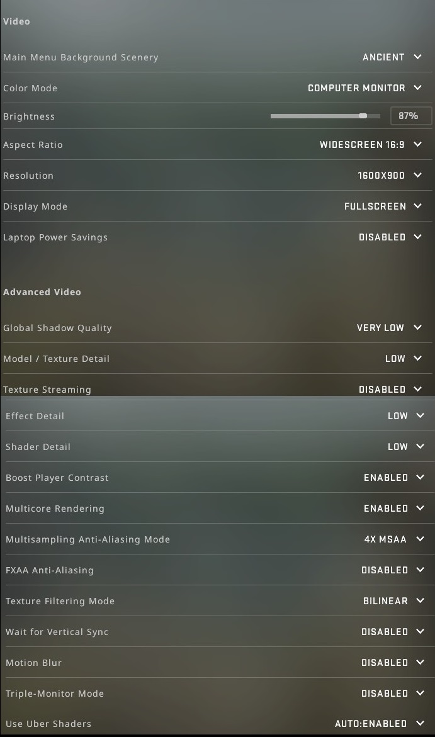Expand the Color Mode dropdown
The height and width of the screenshot is (737, 435).
pos(364,88)
